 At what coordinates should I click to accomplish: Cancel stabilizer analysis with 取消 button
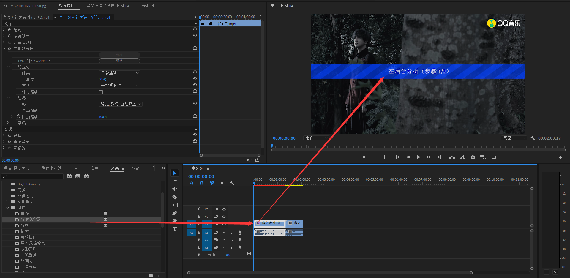tap(119, 61)
